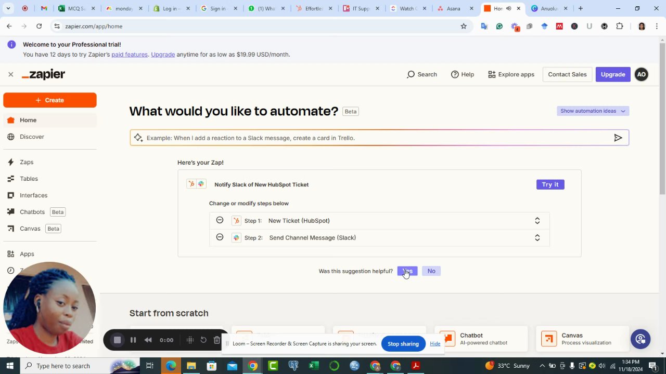Screen dimensions: 666x374
Task: Go back in the browser
Action: tap(9, 26)
